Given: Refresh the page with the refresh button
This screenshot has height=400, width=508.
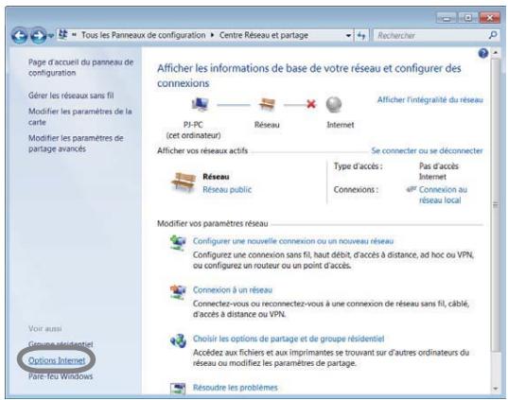Looking at the screenshot, I should click(361, 35).
